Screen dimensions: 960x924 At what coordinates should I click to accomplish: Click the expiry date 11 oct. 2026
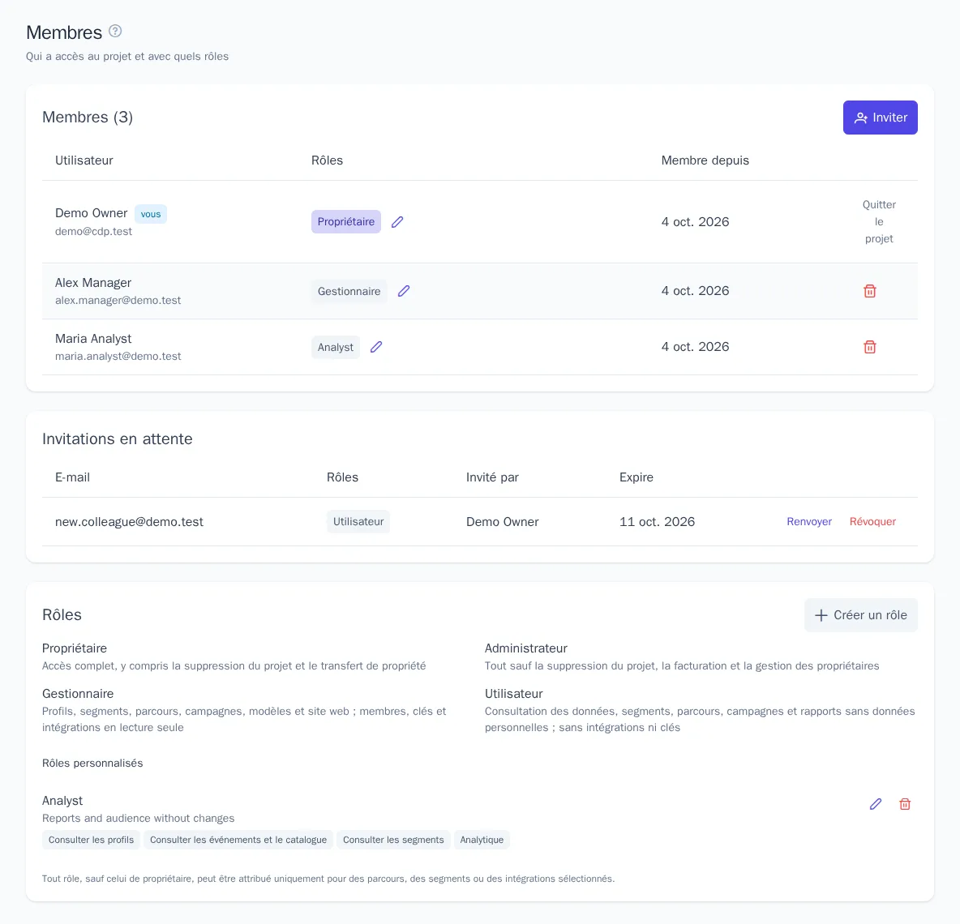(657, 522)
